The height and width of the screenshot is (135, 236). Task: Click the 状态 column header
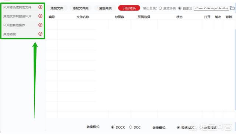180,17
